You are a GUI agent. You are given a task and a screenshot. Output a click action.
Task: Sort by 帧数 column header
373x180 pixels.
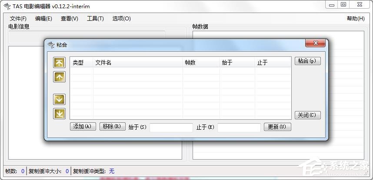pos(201,63)
